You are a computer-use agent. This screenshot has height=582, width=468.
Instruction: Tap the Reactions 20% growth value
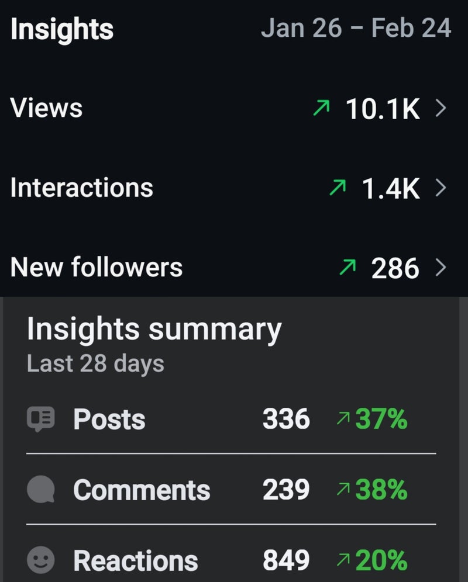tap(381, 560)
